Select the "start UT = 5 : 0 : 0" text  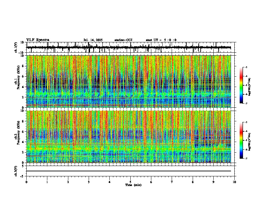pos(161,40)
